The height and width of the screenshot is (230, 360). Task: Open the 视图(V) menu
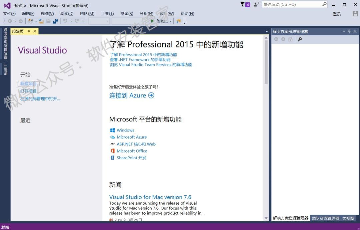coord(47,14)
